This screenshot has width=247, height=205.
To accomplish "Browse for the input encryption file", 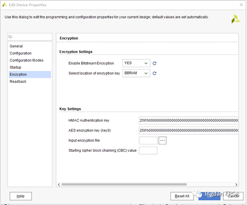I will pos(162,140).
